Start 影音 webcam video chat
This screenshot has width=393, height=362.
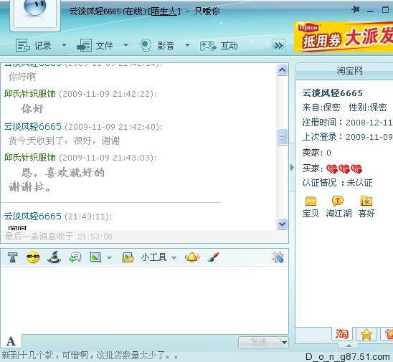click(146, 45)
